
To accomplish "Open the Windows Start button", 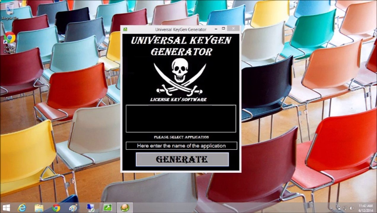I will [6, 208].
